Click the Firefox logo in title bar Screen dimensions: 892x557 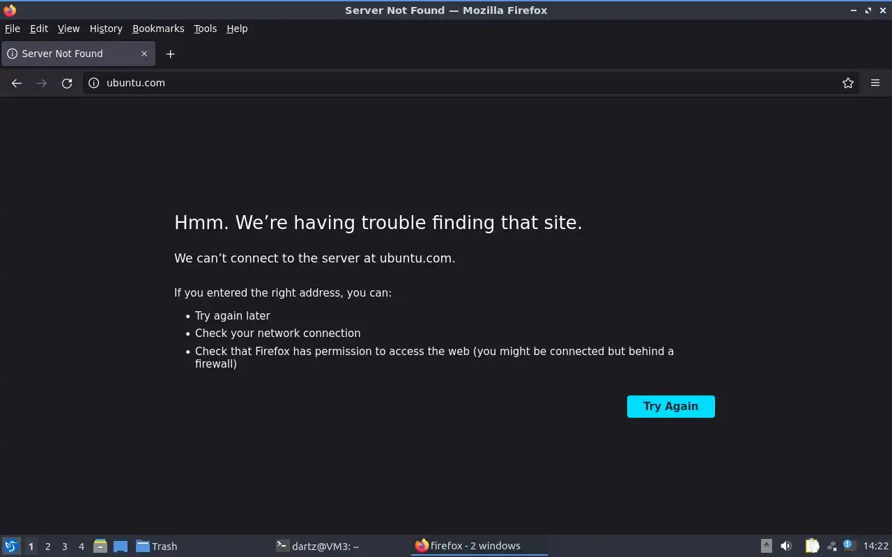click(x=10, y=10)
